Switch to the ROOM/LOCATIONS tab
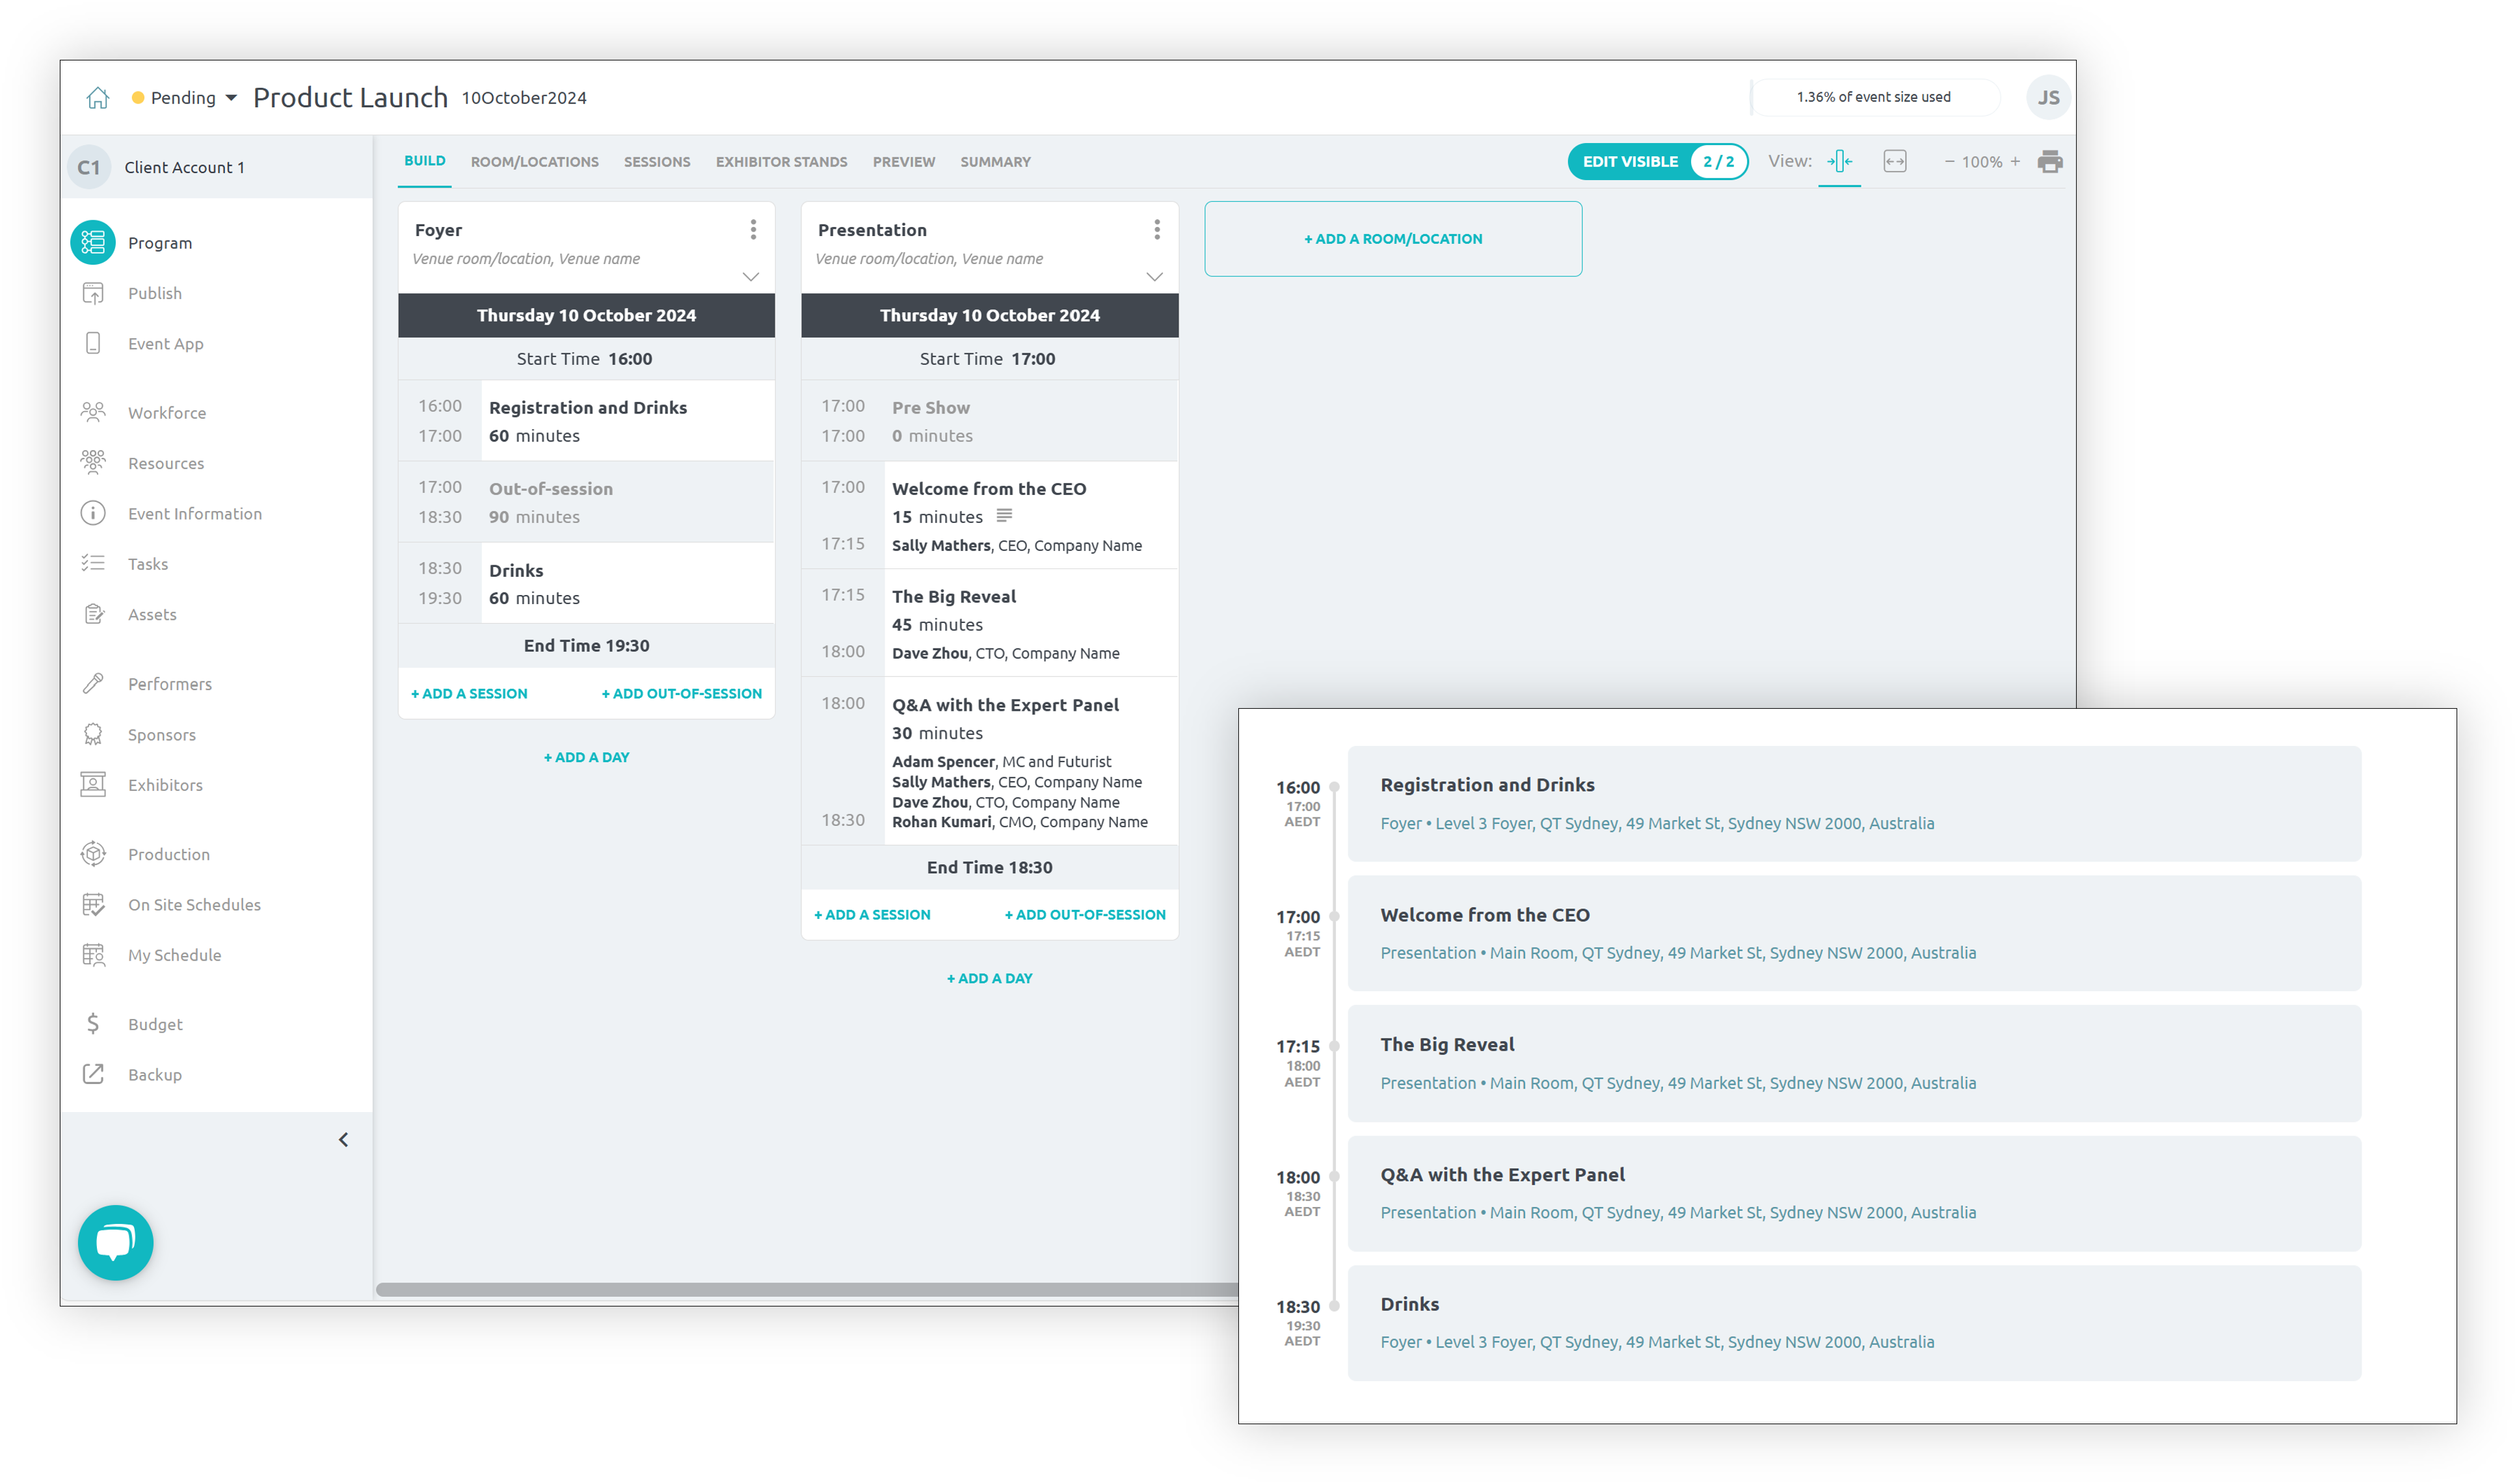 [x=534, y=162]
